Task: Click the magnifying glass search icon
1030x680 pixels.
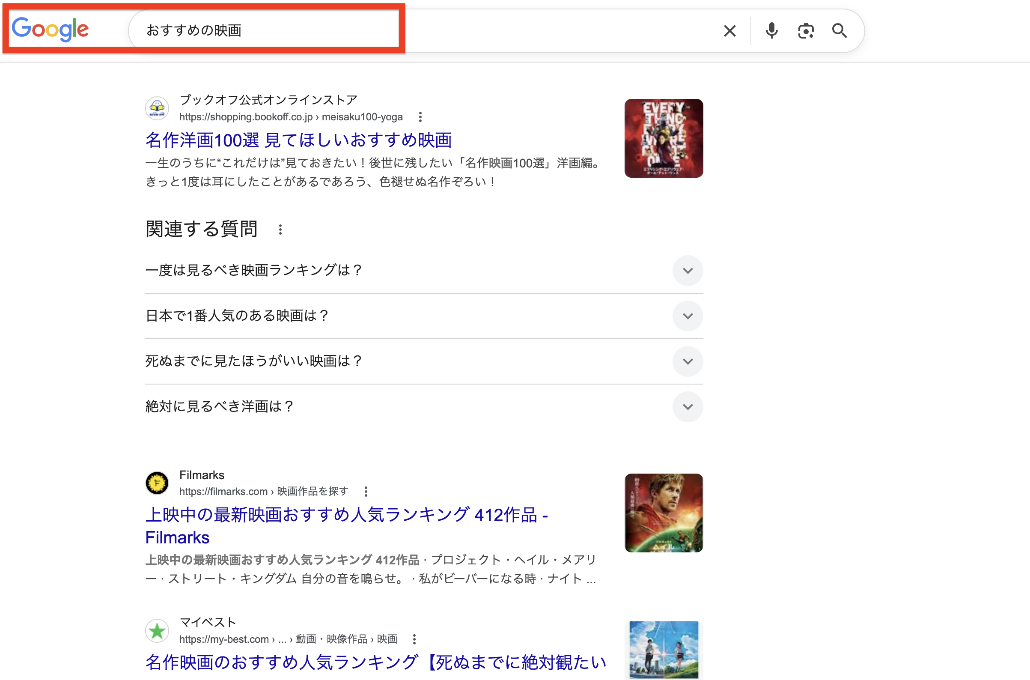Action: click(839, 30)
